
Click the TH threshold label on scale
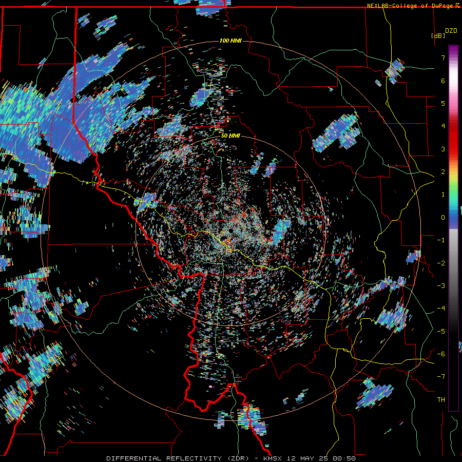(441, 400)
